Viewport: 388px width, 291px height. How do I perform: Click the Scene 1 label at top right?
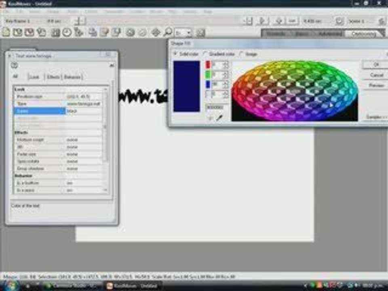pyautogui.click(x=356, y=21)
